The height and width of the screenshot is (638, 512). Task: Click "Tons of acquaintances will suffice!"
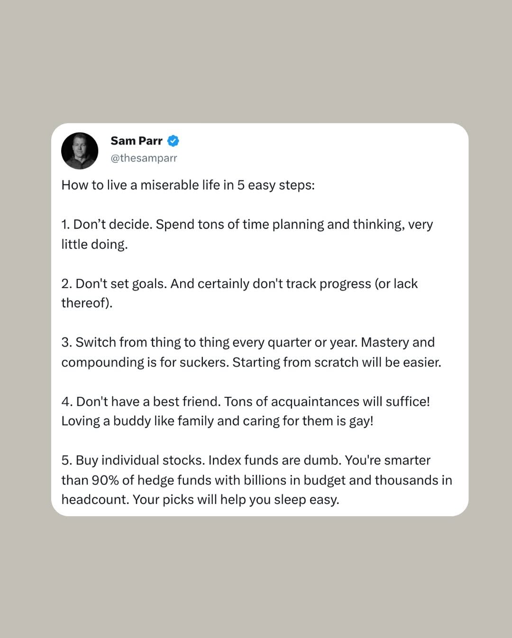(327, 401)
